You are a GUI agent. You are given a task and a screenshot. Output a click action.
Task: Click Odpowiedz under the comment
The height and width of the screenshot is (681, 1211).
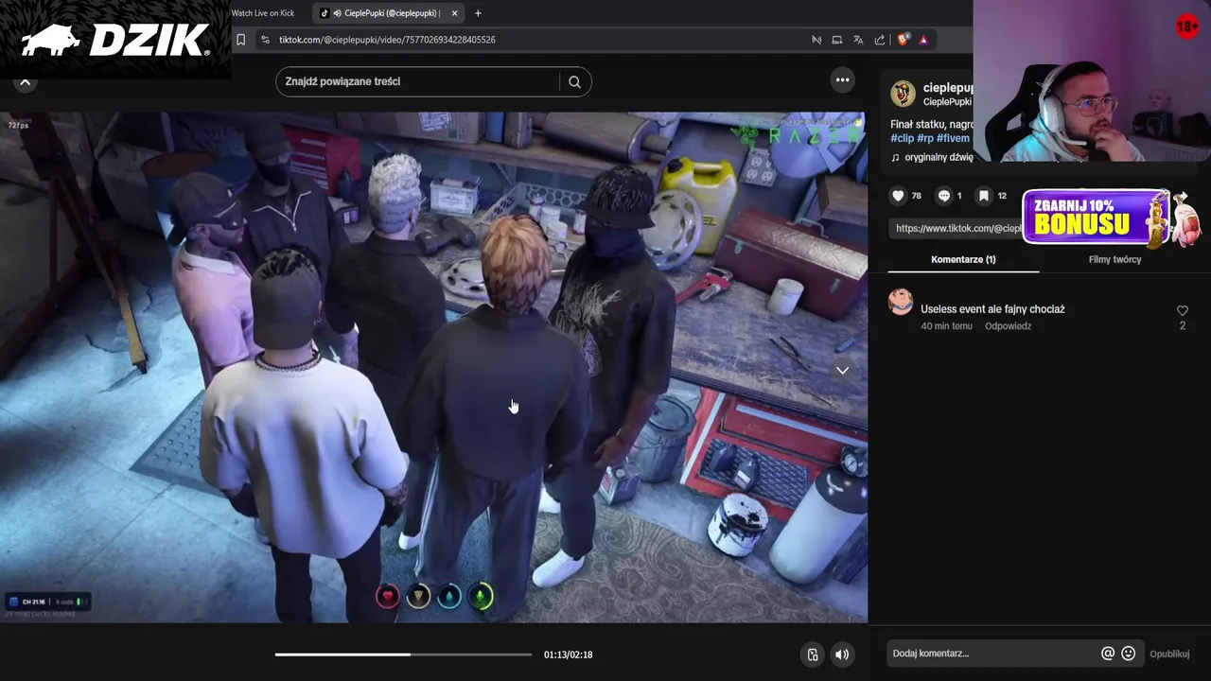1008,326
